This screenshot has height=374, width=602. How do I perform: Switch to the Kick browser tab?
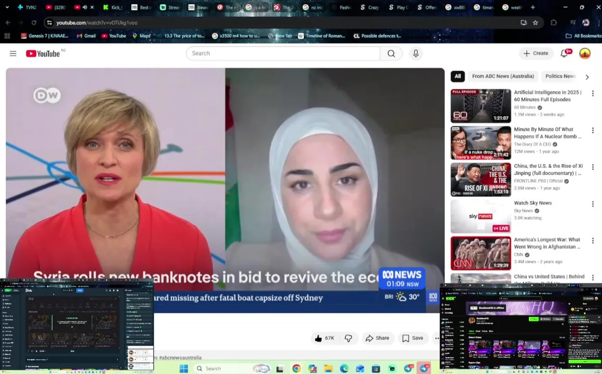pos(112,7)
